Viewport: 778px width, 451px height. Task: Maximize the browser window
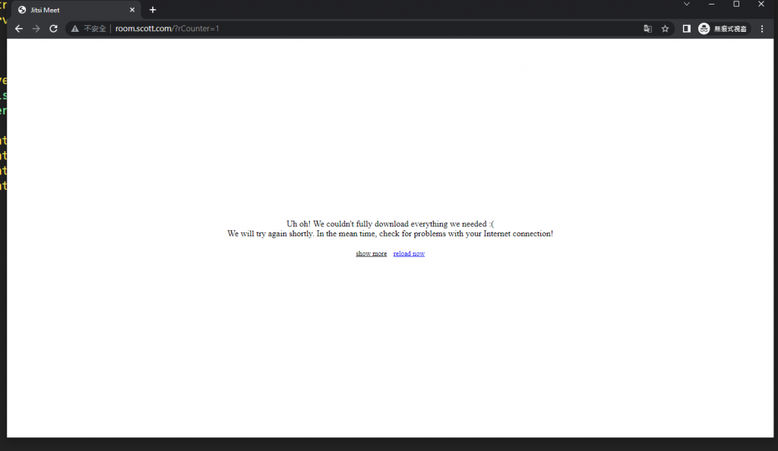(x=736, y=4)
